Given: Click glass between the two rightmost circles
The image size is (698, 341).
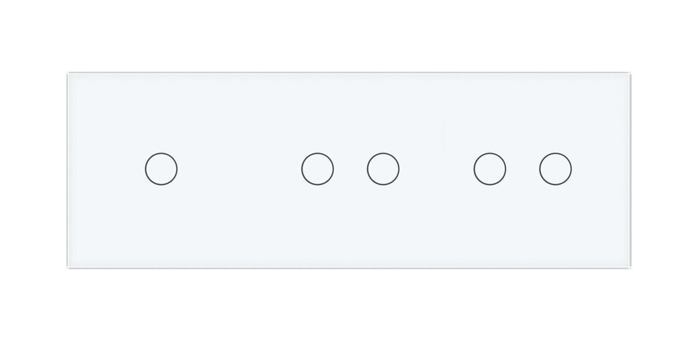Looking at the screenshot, I should [522, 169].
